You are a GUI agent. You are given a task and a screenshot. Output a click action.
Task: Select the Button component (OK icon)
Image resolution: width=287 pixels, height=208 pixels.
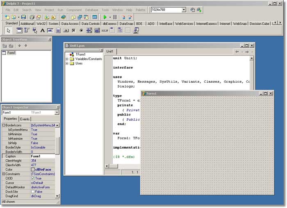point(66,30)
